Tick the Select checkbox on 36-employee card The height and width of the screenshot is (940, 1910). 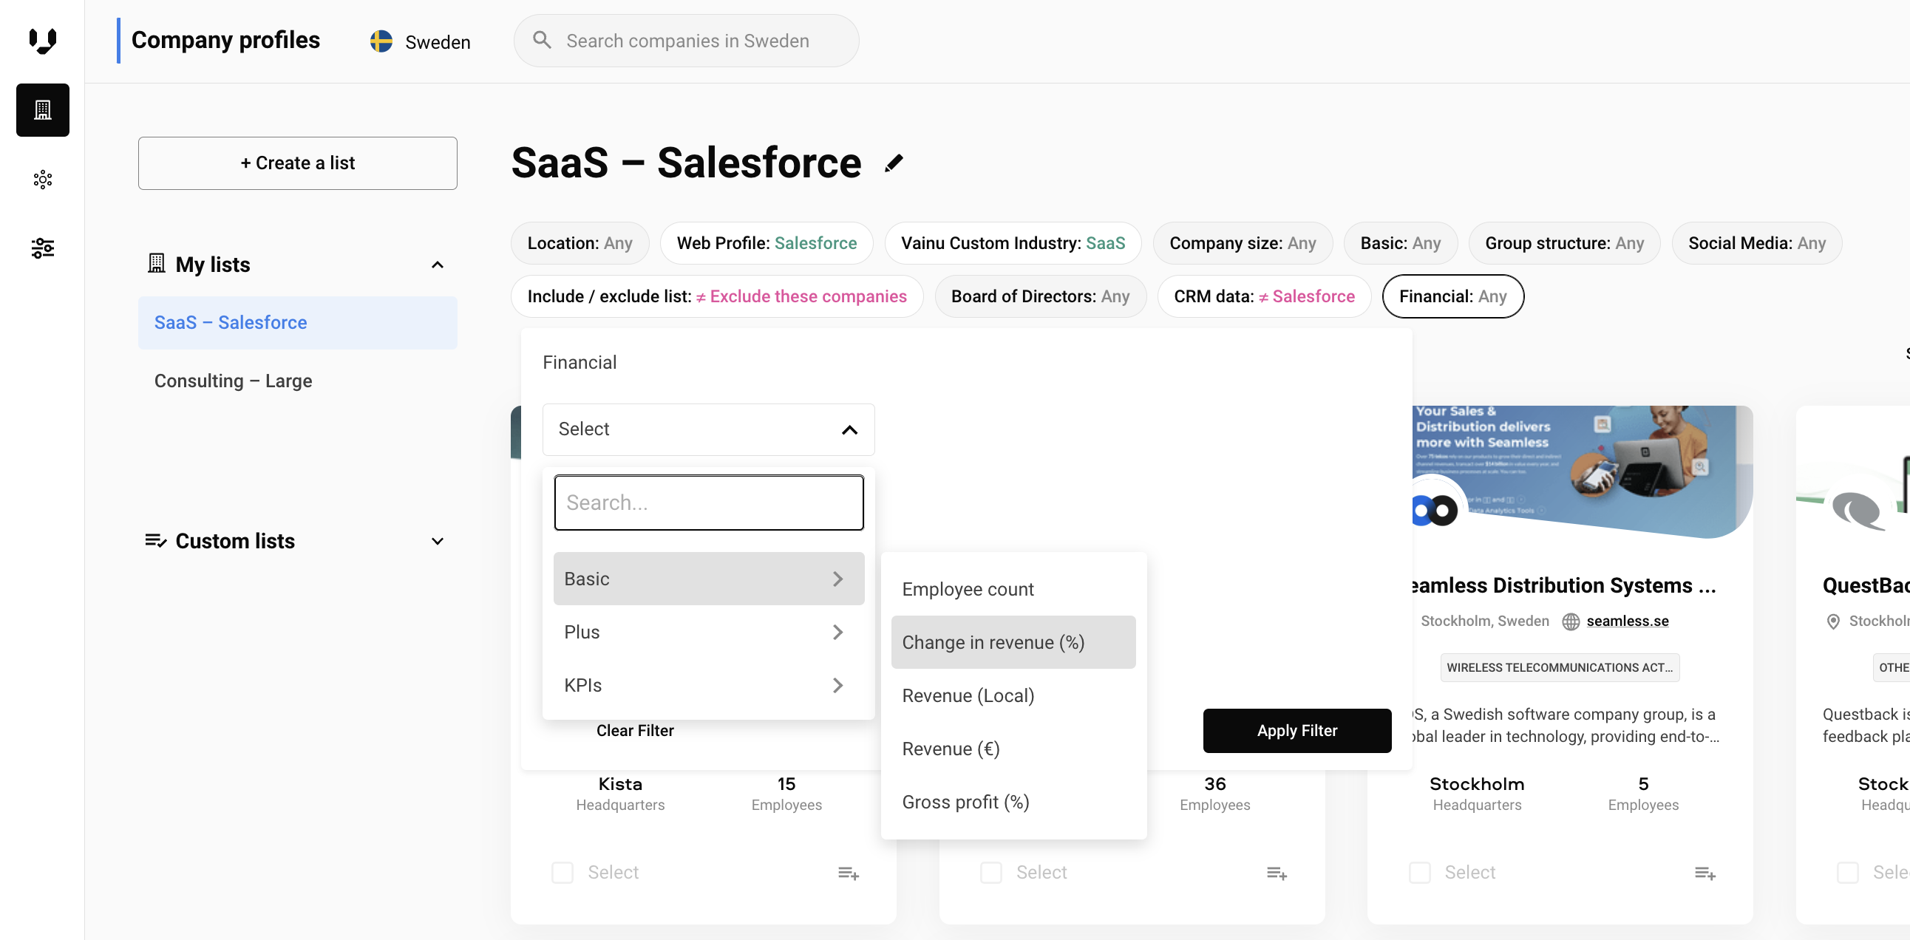990,873
